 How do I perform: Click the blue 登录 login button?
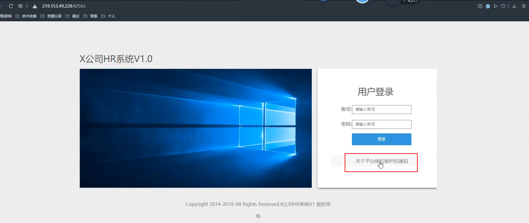[381, 139]
